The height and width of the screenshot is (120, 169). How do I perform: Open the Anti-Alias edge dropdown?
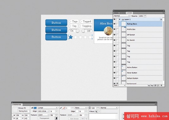click(44, 111)
